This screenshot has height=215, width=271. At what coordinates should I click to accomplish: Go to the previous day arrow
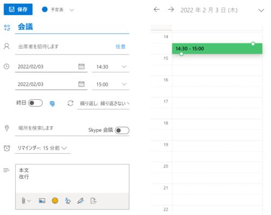tap(157, 9)
